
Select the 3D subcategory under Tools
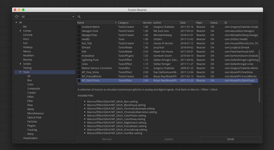click(29, 76)
